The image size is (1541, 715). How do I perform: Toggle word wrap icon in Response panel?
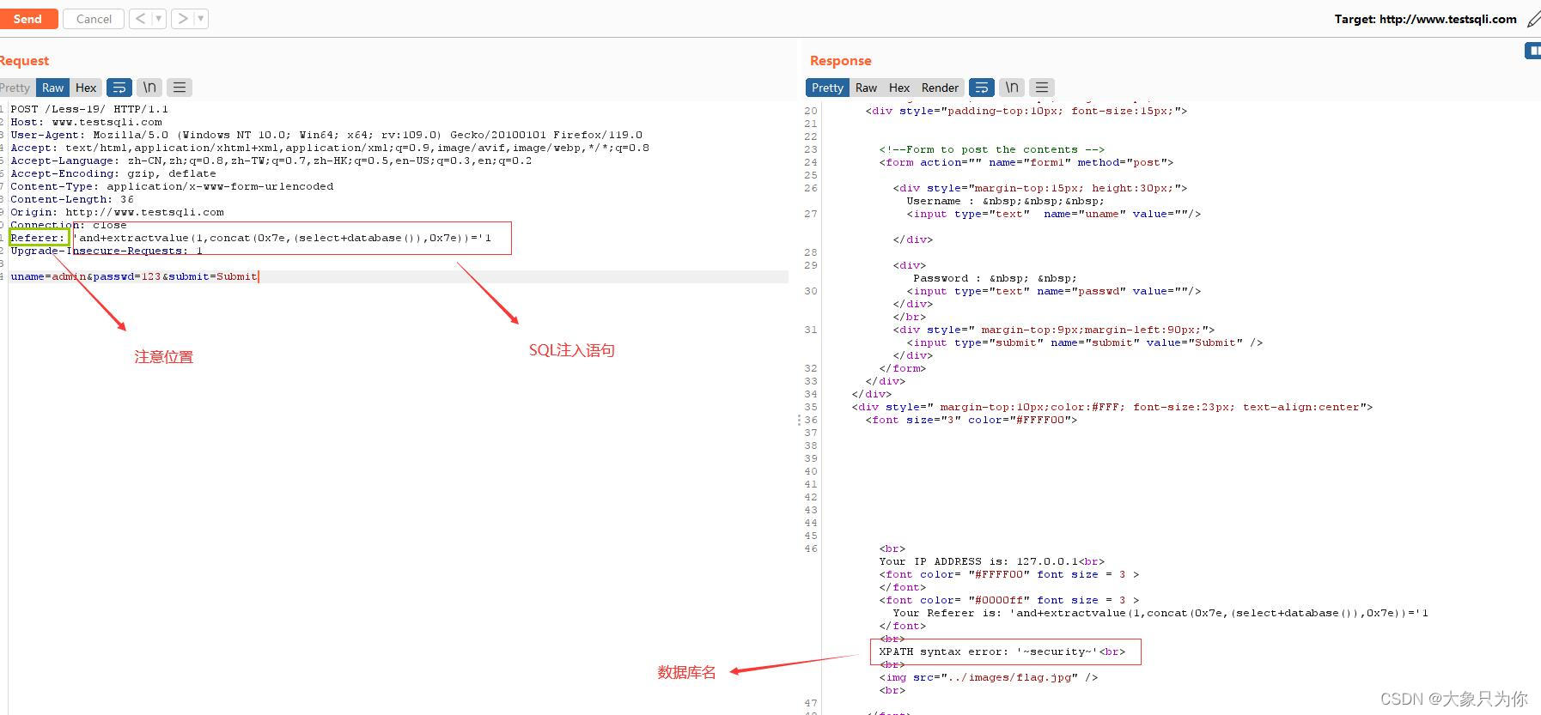tap(982, 88)
